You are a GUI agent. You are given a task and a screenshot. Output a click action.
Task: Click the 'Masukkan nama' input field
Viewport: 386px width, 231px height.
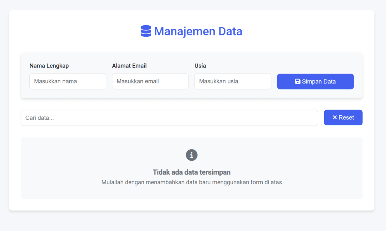coord(68,81)
